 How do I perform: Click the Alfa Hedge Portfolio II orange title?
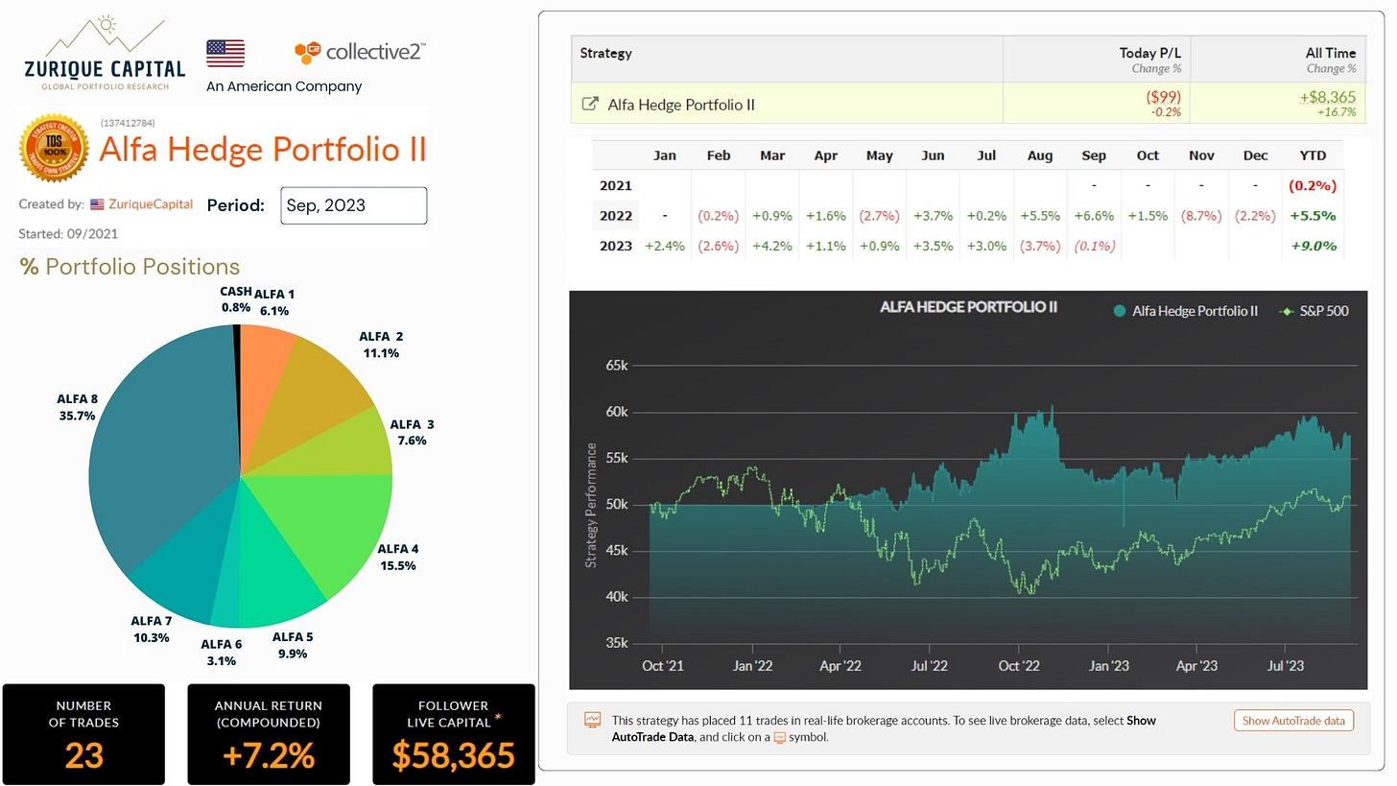263,151
